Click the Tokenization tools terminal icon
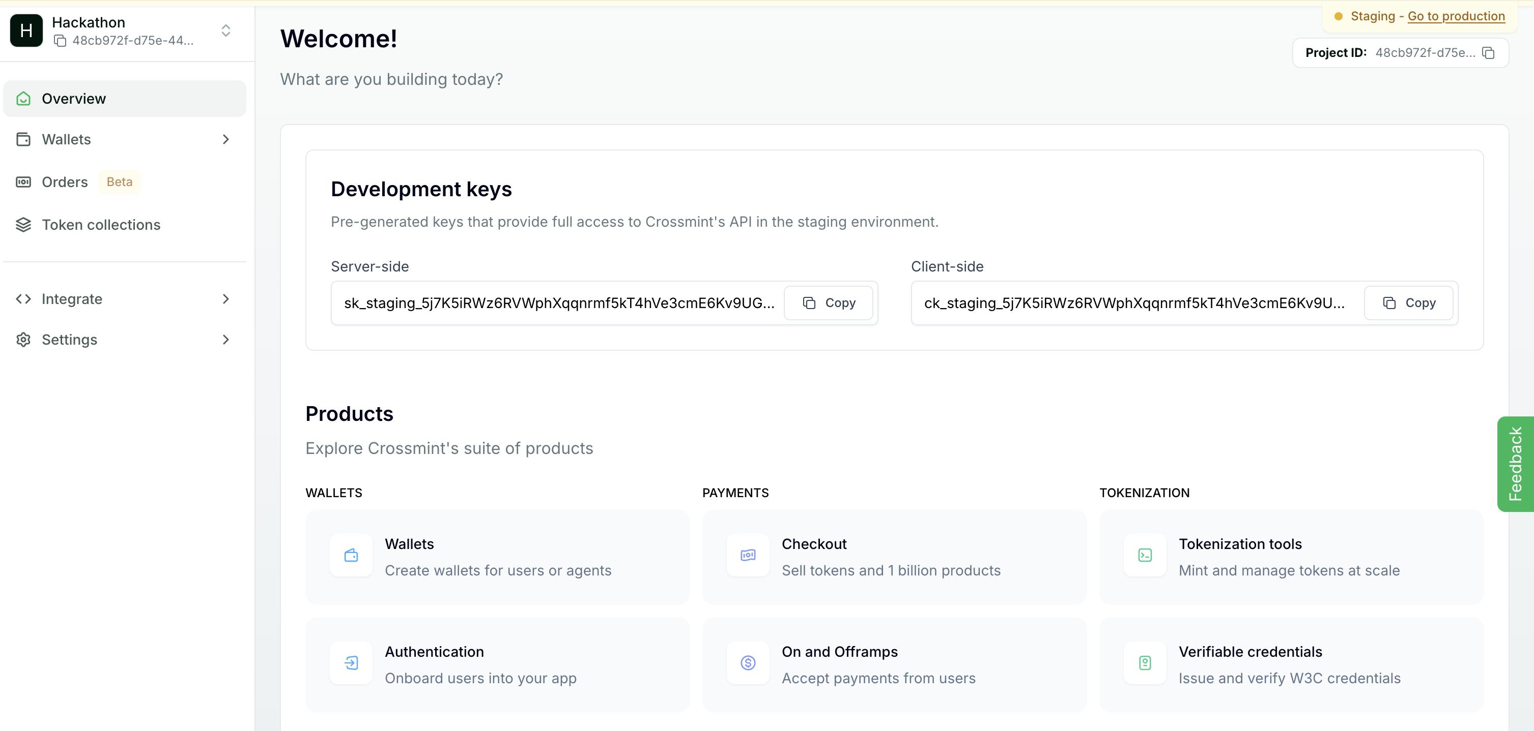 pyautogui.click(x=1145, y=555)
